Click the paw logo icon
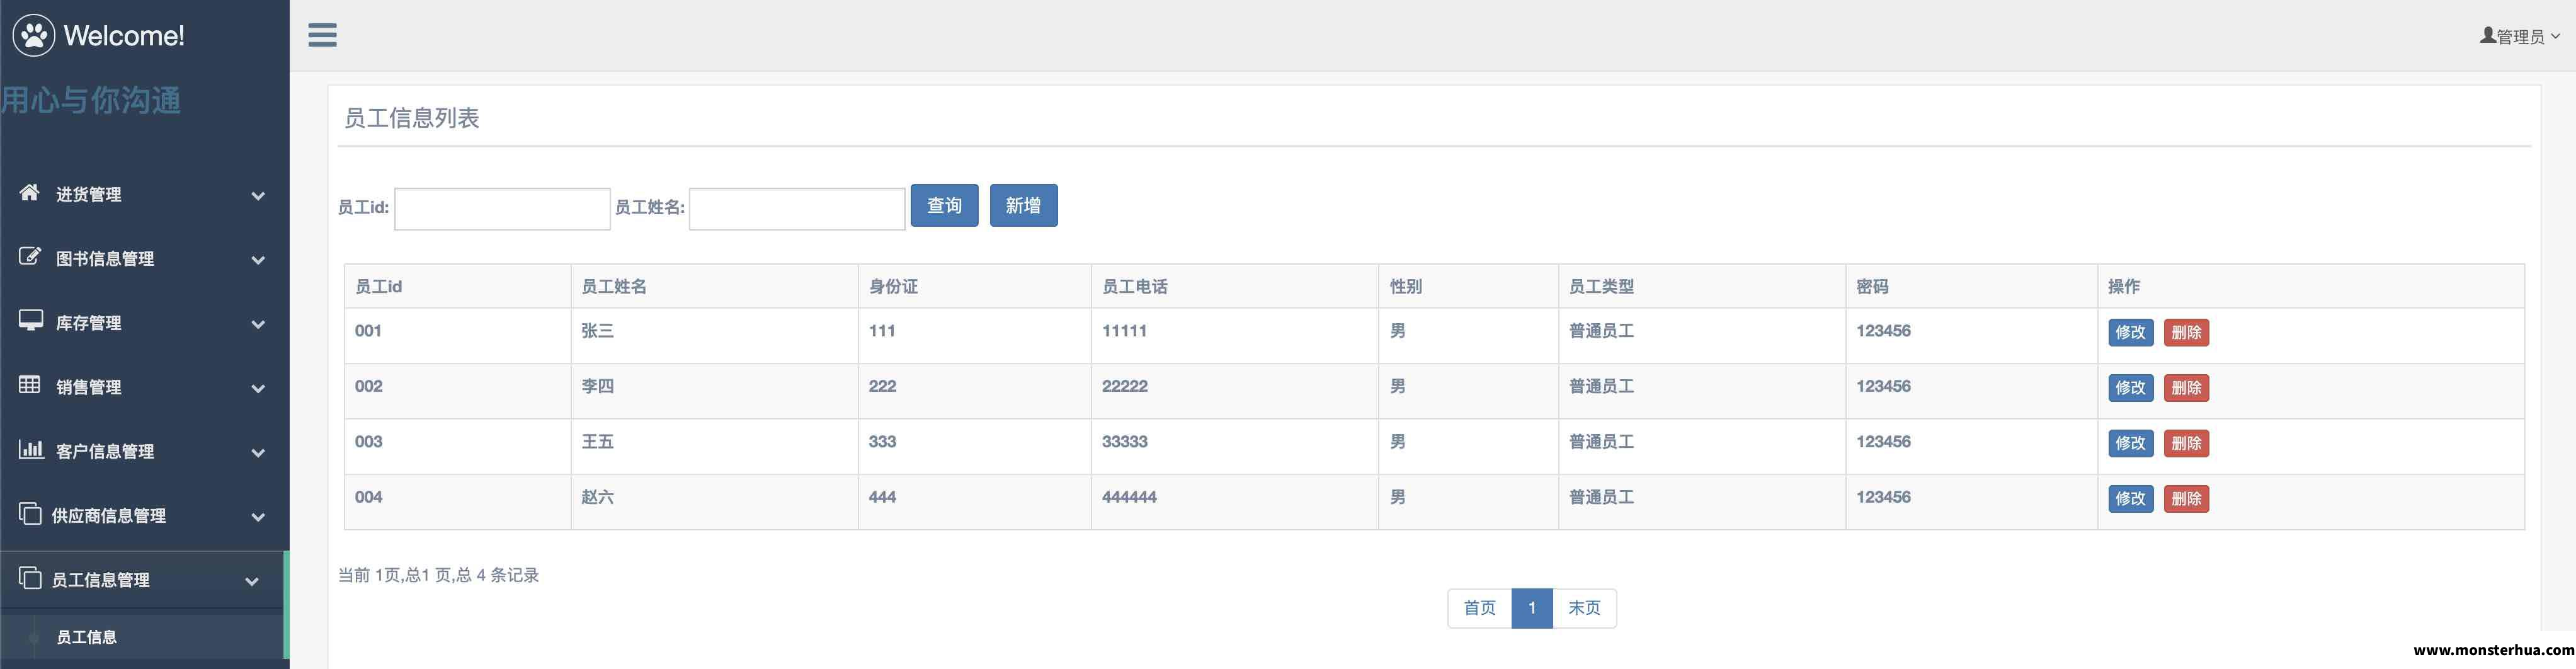Viewport: 2576px width, 669px height. (34, 35)
